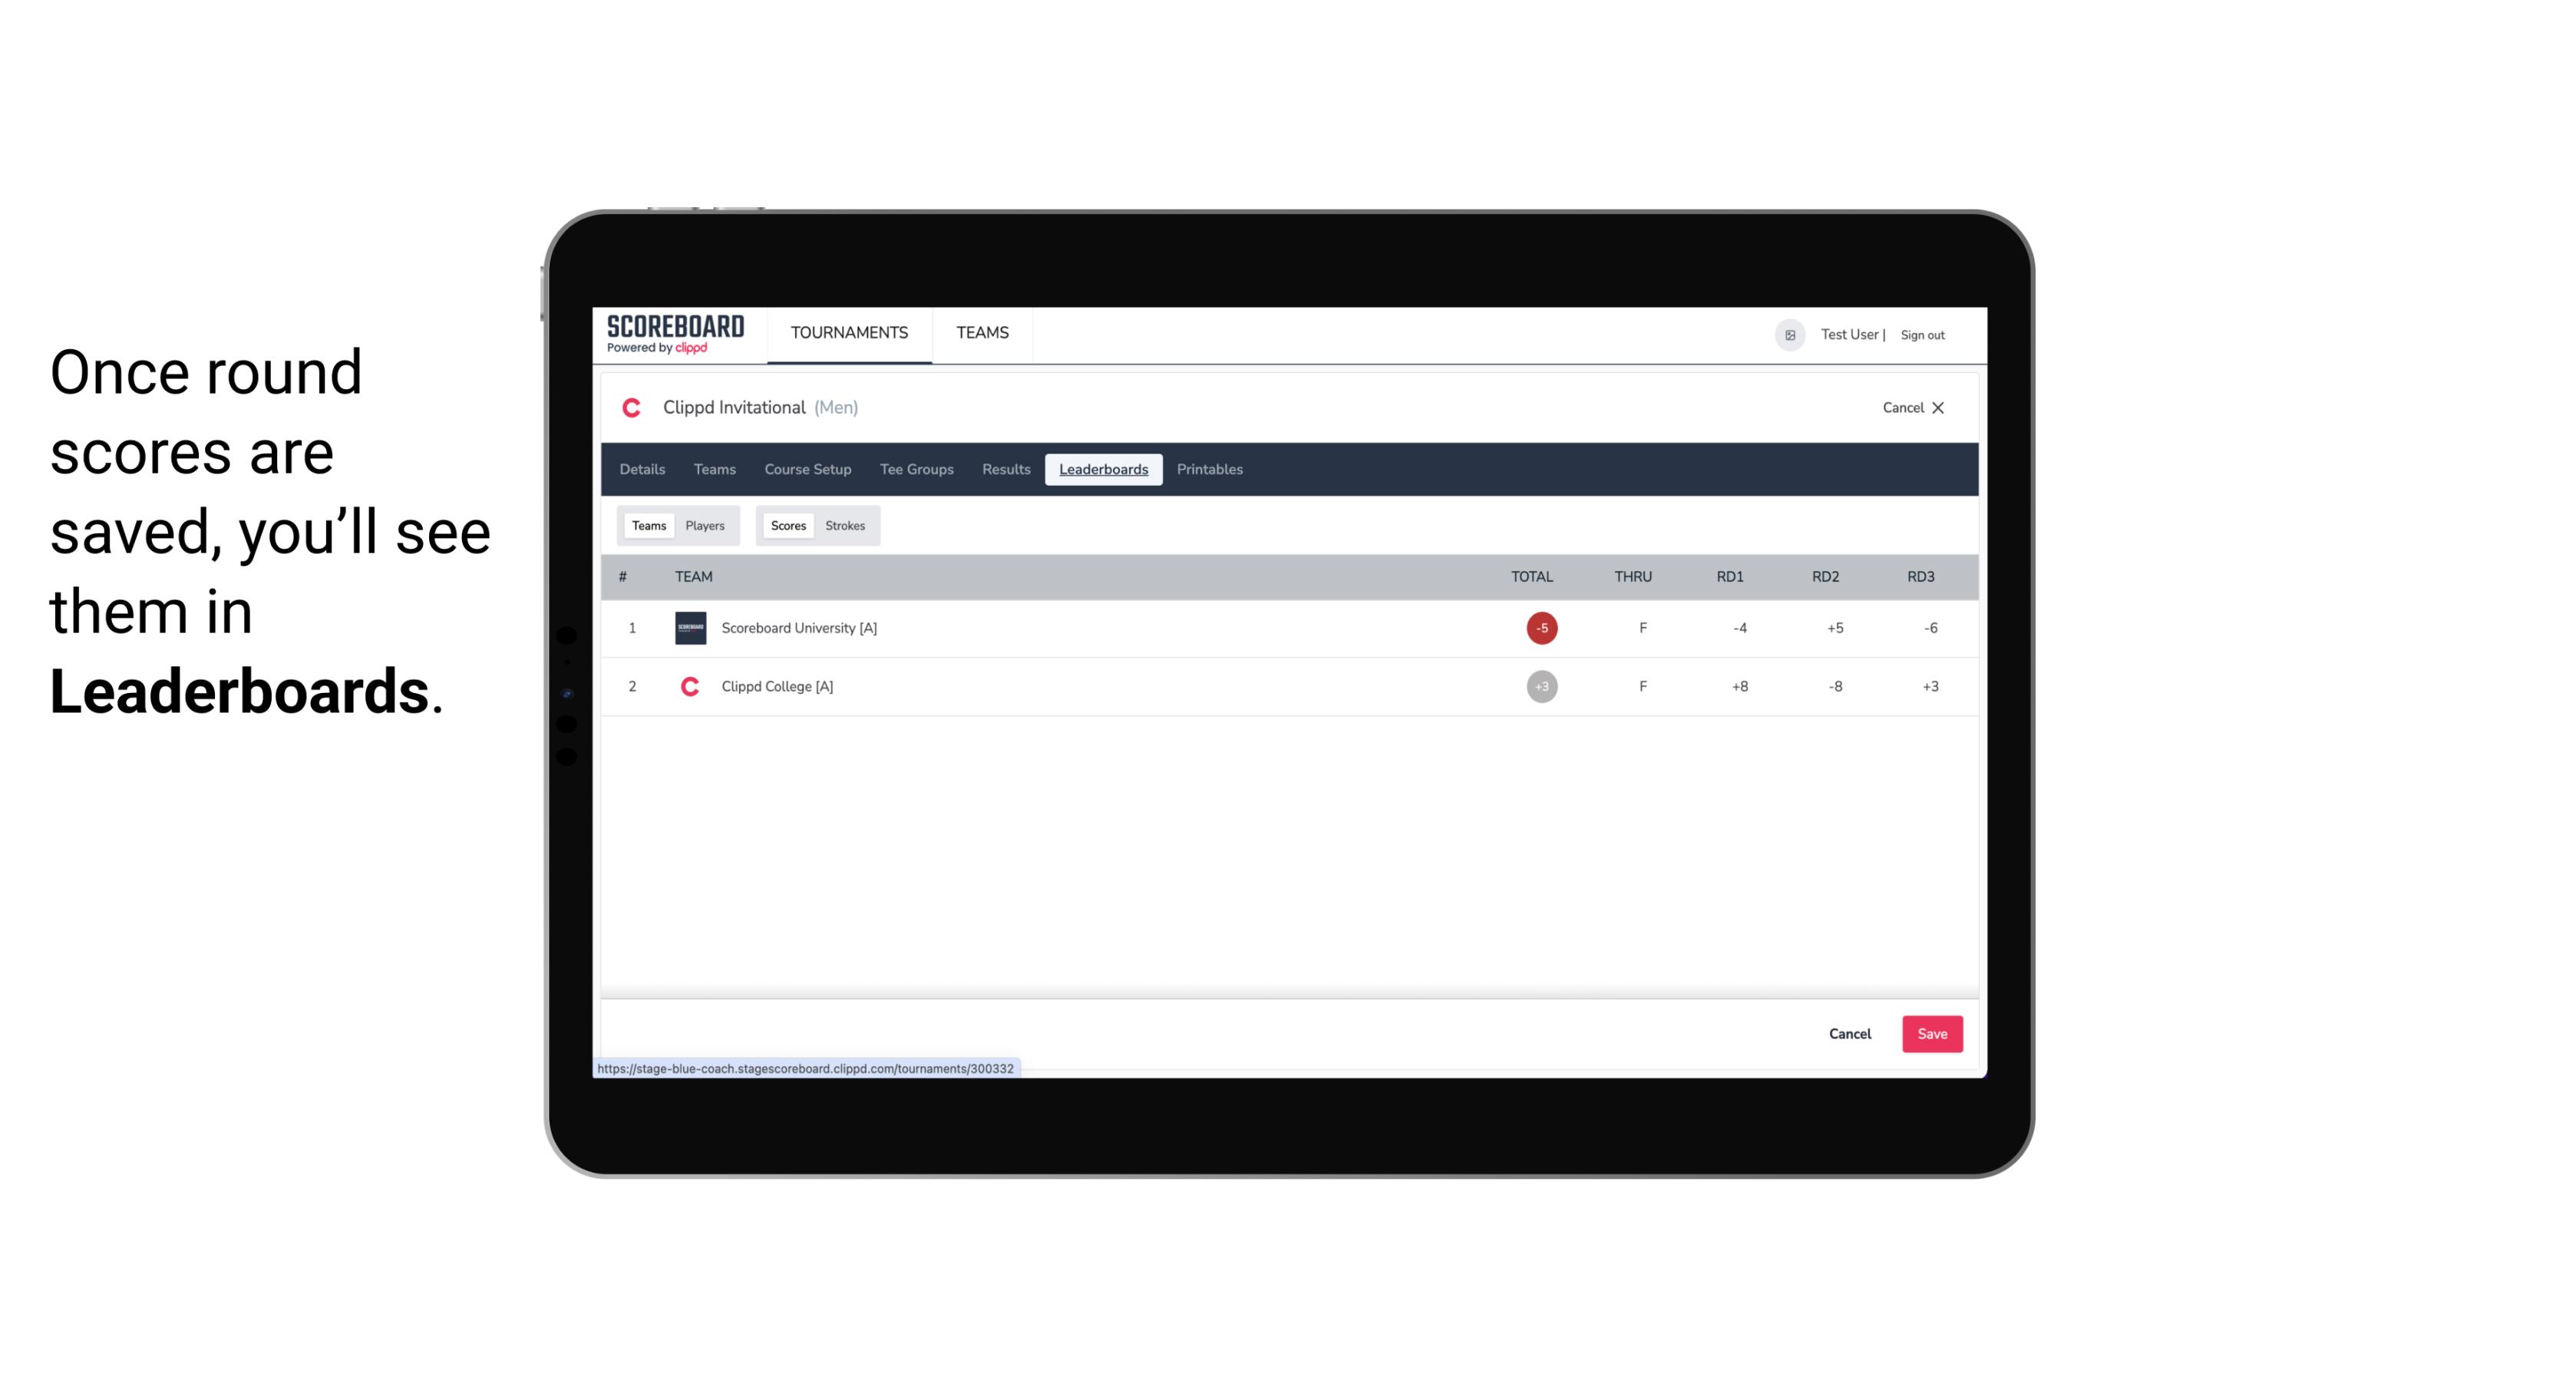Click the TEAMS menu item
The height and width of the screenshot is (1386, 2576).
point(982,333)
